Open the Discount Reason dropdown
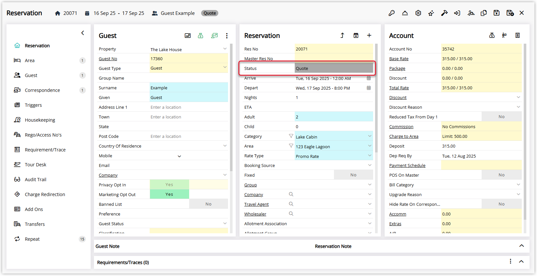This screenshot has height=276, width=537. coord(518,107)
